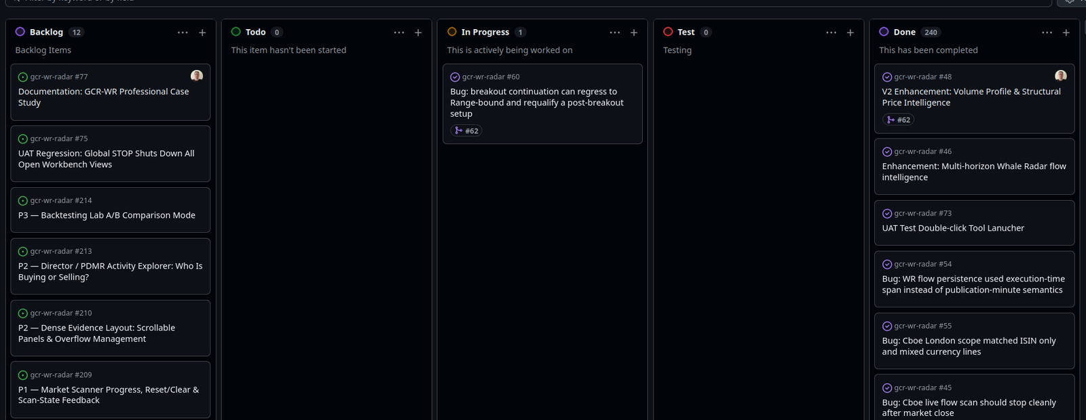
Task: Open P1 Market Scanner Progress issue
Action: [109, 395]
